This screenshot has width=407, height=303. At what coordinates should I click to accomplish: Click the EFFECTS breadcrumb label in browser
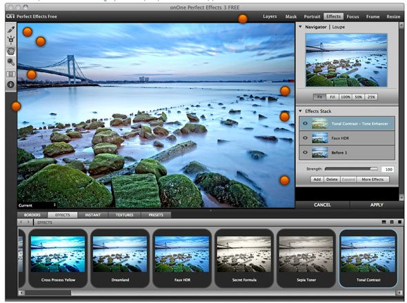pos(45,222)
